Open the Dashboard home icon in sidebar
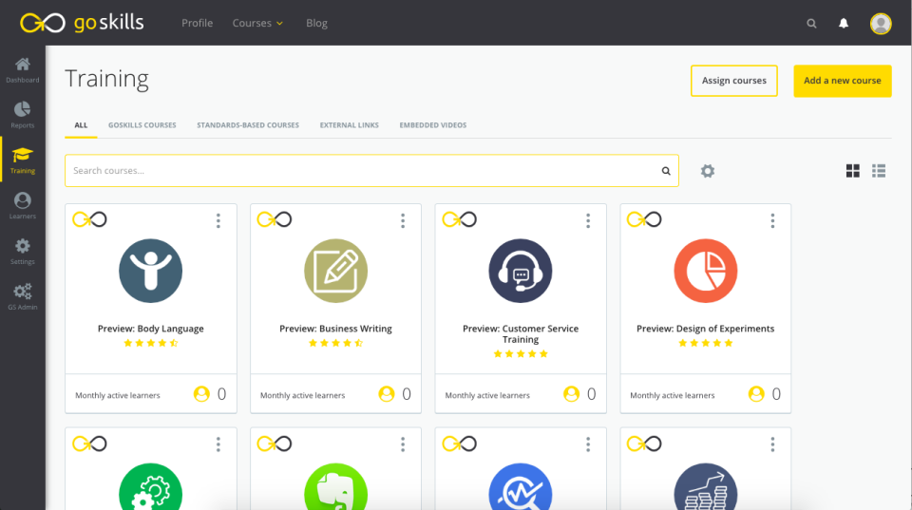Viewport: 912px width, 510px height. click(x=23, y=65)
